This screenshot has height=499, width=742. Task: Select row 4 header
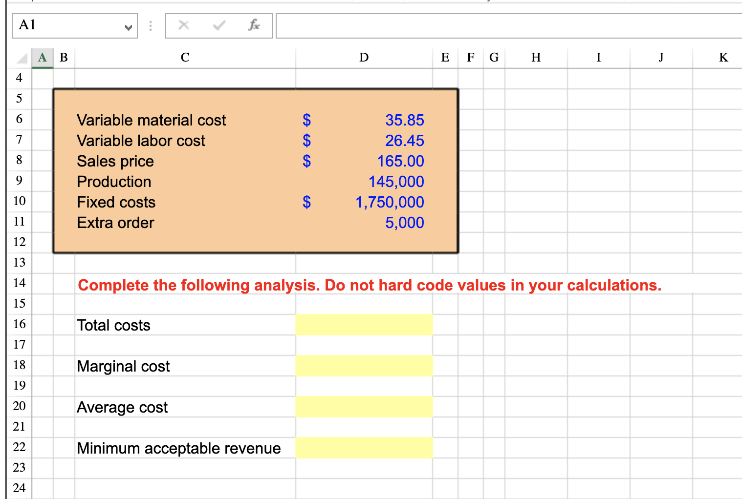point(19,78)
